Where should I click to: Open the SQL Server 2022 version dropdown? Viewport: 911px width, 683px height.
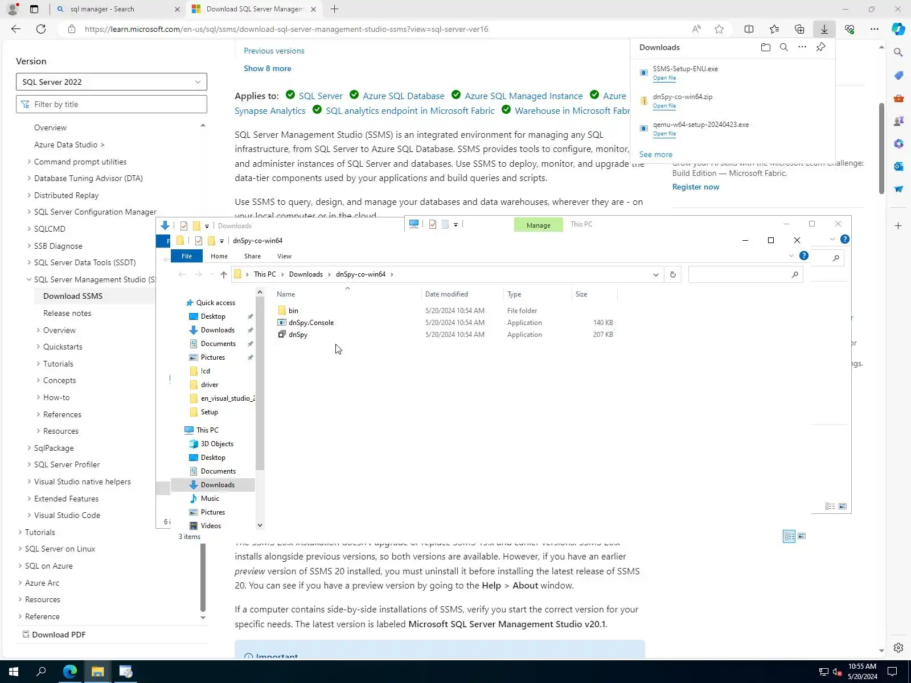(112, 82)
